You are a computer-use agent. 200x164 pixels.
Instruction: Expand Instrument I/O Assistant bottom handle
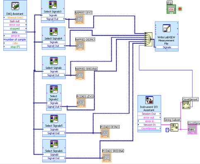pyautogui.click(x=149, y=131)
